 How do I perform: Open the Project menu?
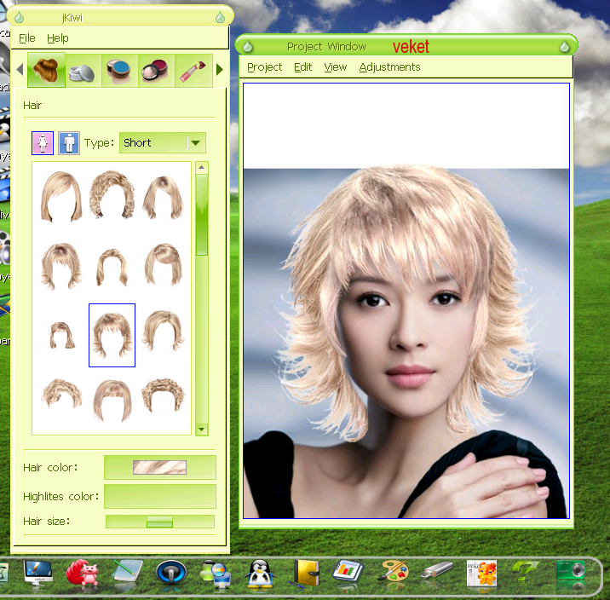(265, 67)
